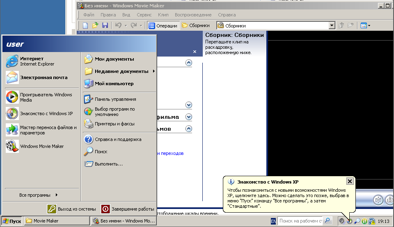Click the New Collection Folder icon

tap(350, 25)
